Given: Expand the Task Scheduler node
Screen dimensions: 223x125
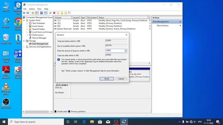Looking at the screenshot, I should (27, 23).
